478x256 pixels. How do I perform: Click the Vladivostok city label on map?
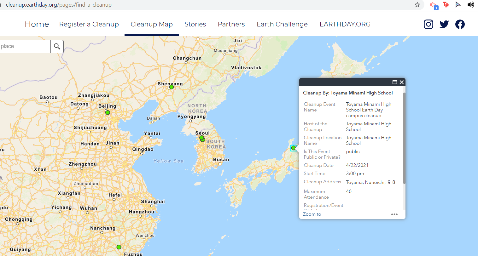[x=246, y=68]
